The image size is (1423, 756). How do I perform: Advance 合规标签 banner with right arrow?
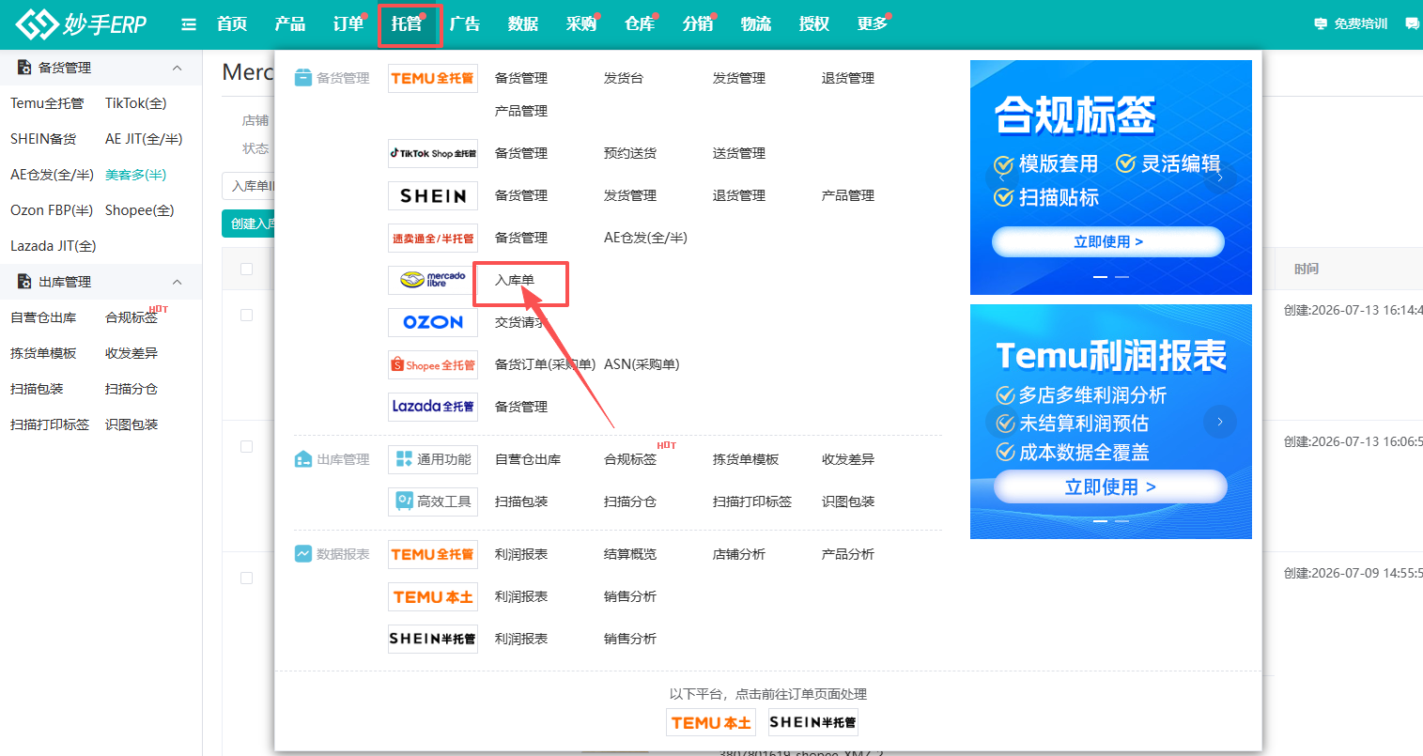(1220, 177)
